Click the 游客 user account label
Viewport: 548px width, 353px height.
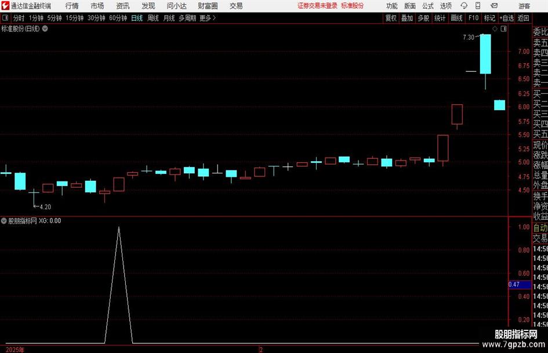click(524, 6)
